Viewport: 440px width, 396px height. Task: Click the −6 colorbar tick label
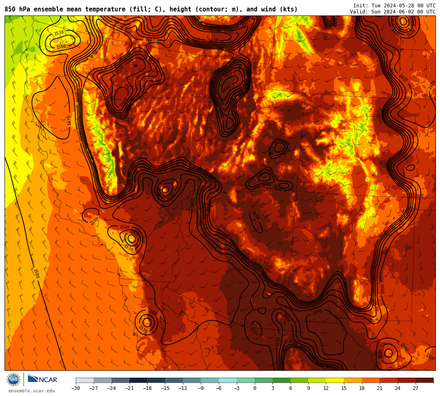coord(219,388)
